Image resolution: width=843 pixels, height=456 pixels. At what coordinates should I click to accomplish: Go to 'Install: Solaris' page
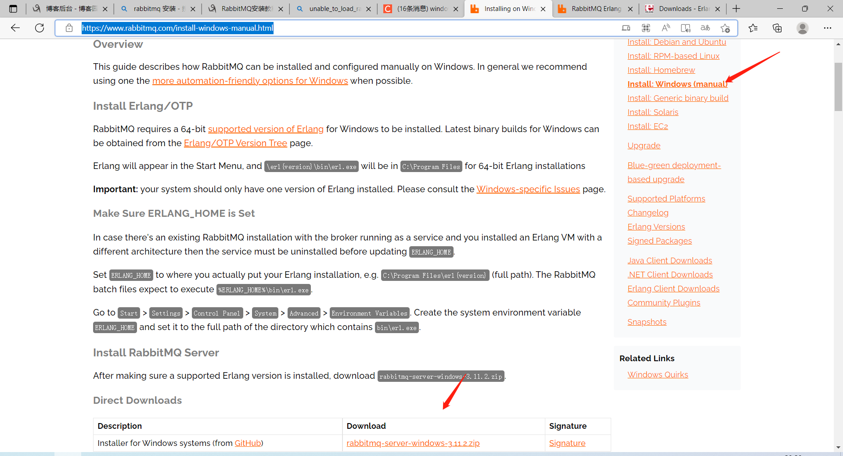[x=652, y=112]
